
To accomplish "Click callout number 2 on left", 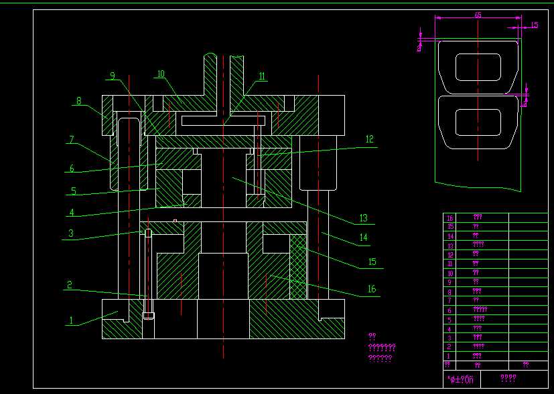I will point(70,285).
